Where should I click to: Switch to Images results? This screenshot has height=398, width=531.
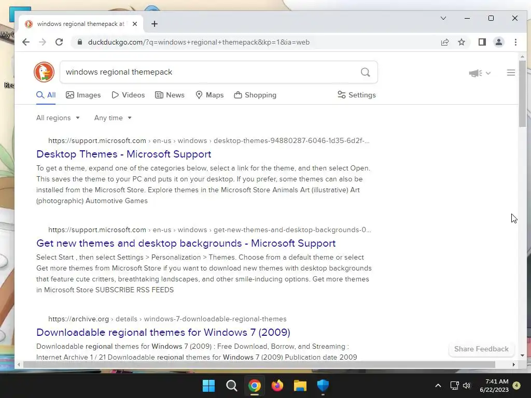point(83,95)
